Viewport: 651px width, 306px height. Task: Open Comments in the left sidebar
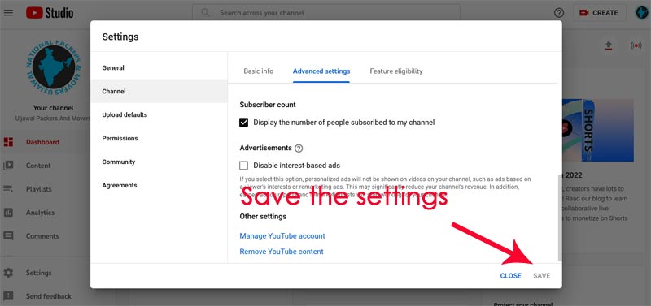tap(42, 236)
